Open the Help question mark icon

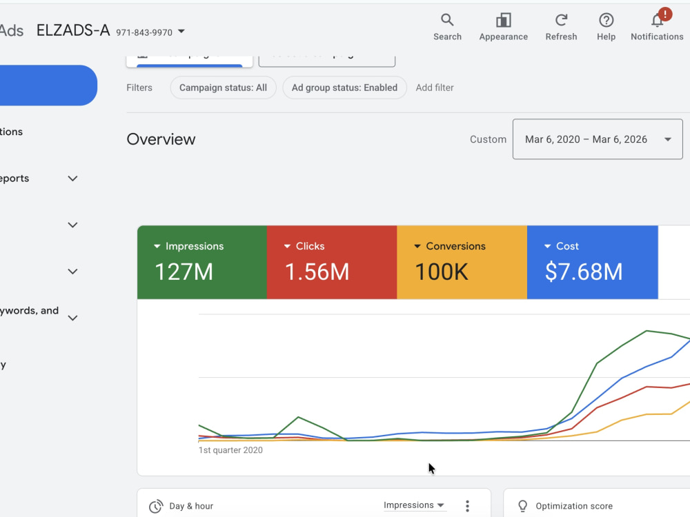coord(606,20)
